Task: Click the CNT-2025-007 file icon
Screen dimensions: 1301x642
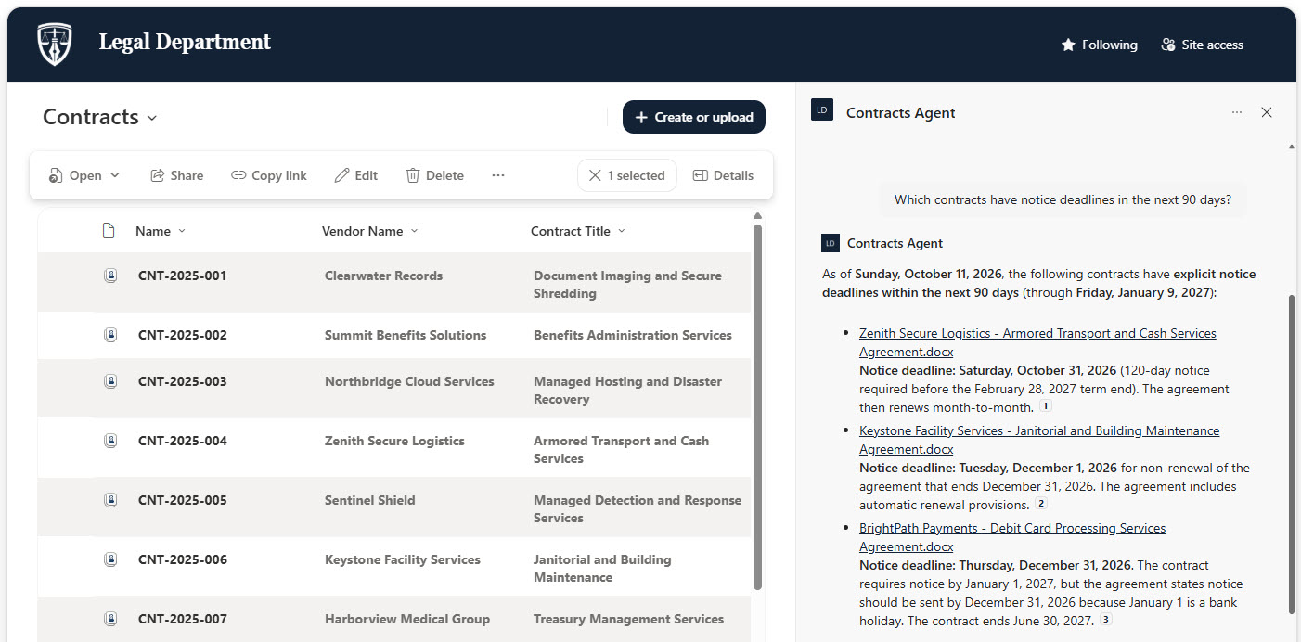Action: [x=110, y=619]
